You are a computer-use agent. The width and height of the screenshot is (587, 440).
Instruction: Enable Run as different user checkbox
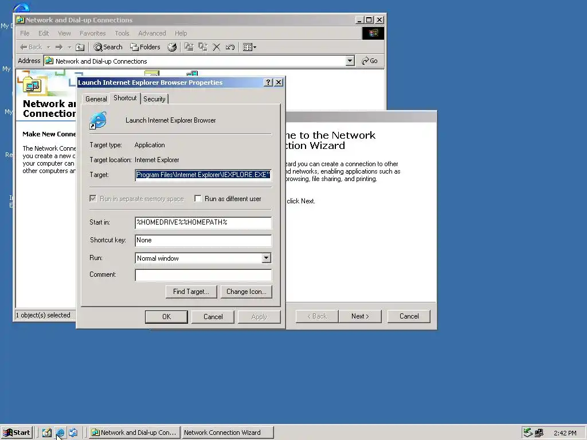[198, 199]
